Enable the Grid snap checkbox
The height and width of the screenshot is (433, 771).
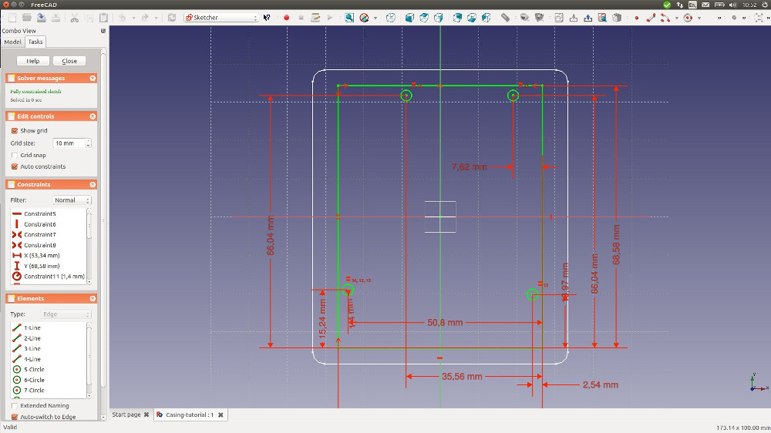coord(15,156)
